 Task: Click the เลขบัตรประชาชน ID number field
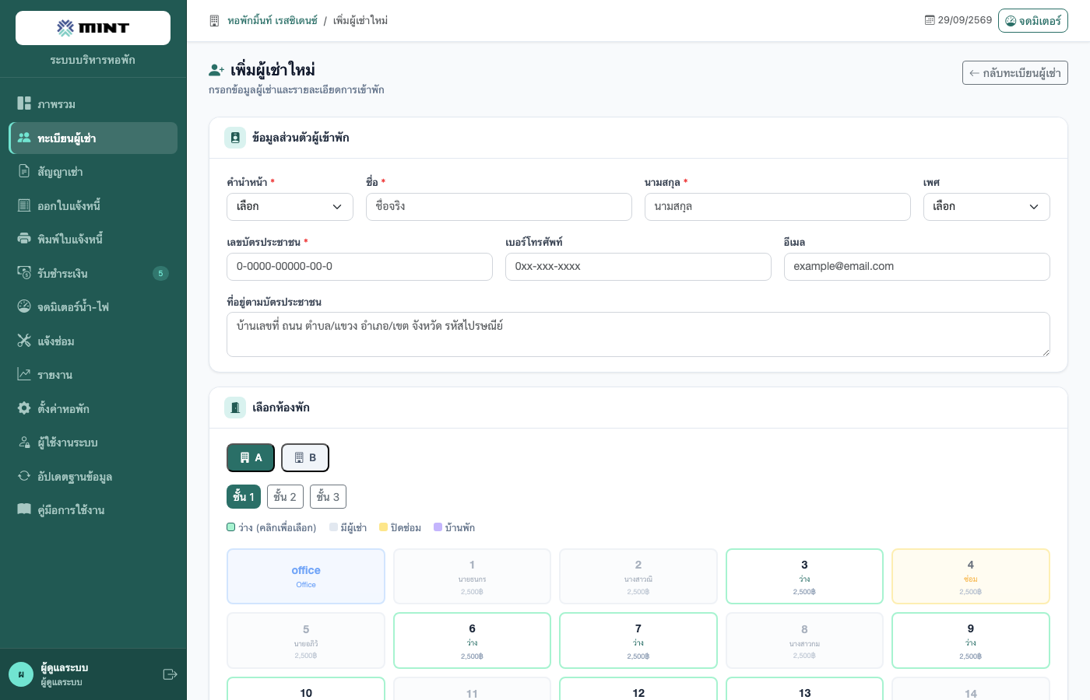pyautogui.click(x=360, y=267)
